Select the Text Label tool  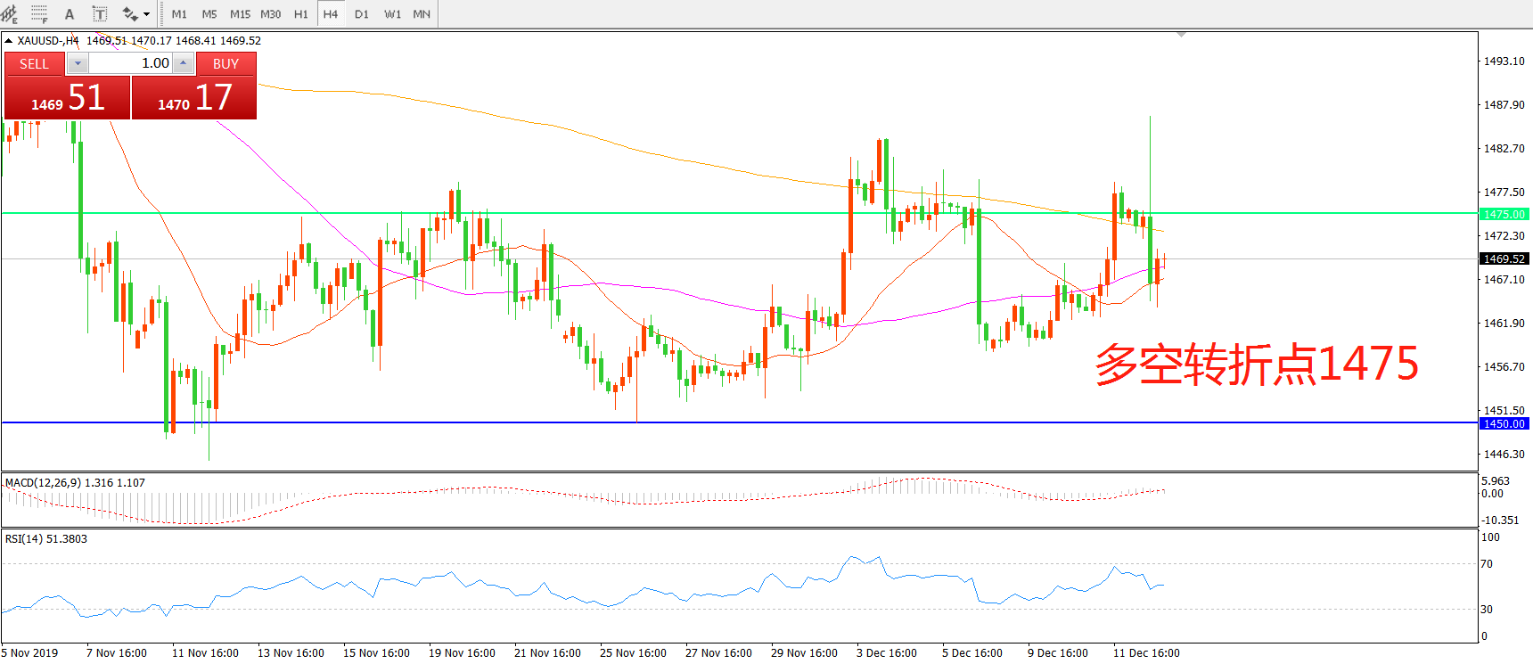(100, 13)
